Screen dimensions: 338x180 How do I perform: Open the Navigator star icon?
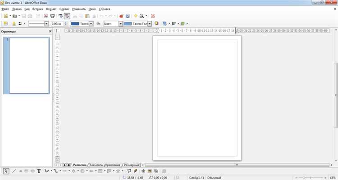[136, 16]
